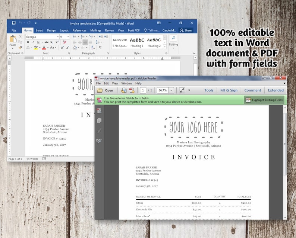
Task: Open the 66.7% zoom dropdown arrow
Action: pos(171,90)
